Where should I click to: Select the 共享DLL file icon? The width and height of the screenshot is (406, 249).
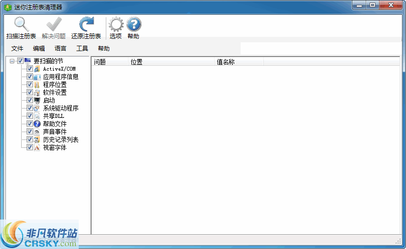37,116
